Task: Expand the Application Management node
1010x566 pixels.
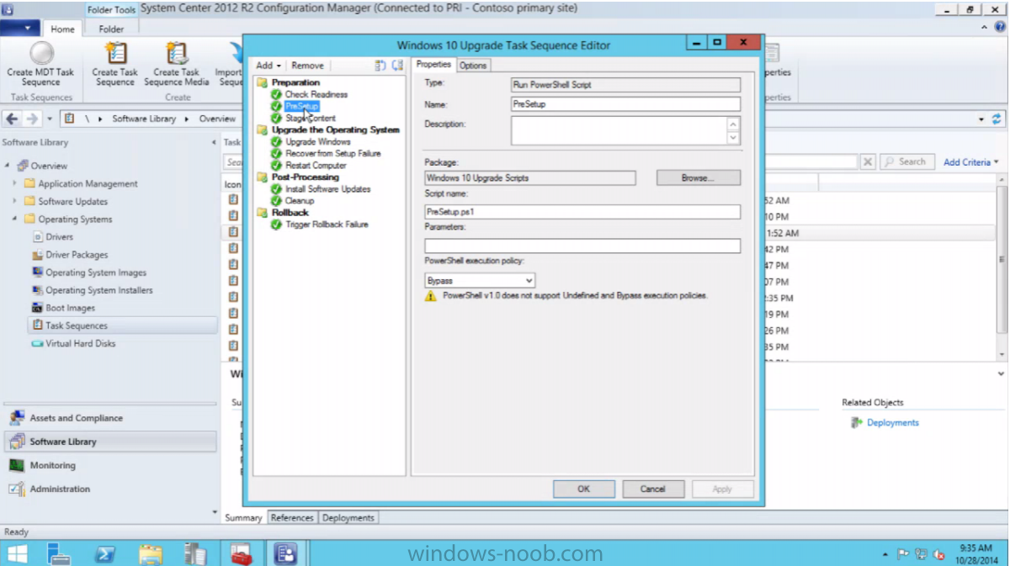Action: pos(14,183)
